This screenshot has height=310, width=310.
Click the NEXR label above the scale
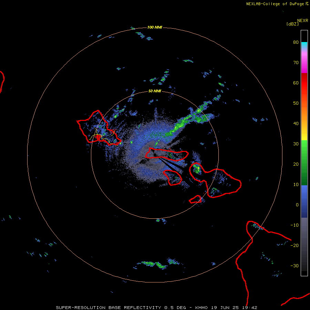pos(302,21)
